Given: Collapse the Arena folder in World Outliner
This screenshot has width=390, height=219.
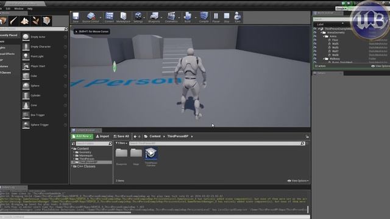Looking at the screenshot, I should [x=324, y=36].
